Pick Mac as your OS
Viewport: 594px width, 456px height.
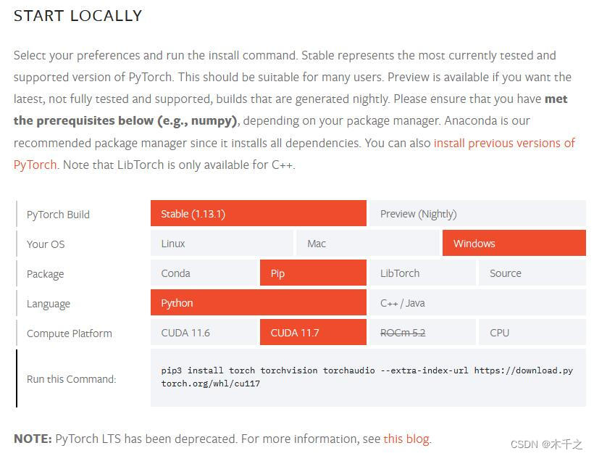368,243
